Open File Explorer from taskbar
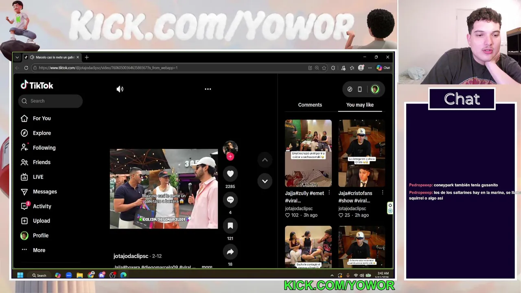 pyautogui.click(x=80, y=276)
